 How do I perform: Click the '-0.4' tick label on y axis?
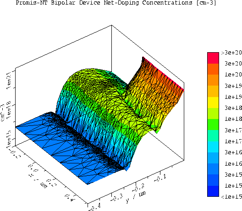pos(95,207)
